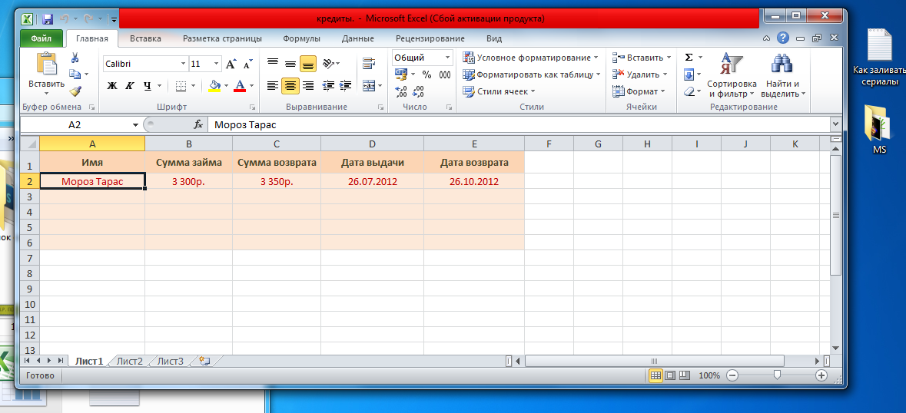Click the Wrap Text icon

coord(367,63)
